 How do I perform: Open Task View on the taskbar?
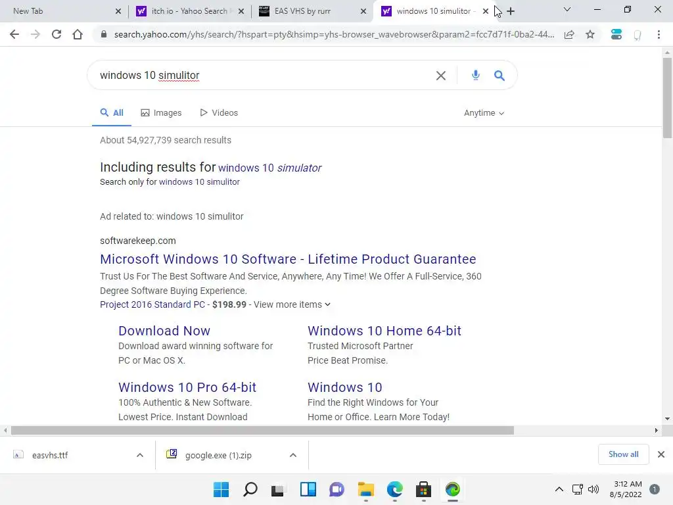pyautogui.click(x=278, y=489)
